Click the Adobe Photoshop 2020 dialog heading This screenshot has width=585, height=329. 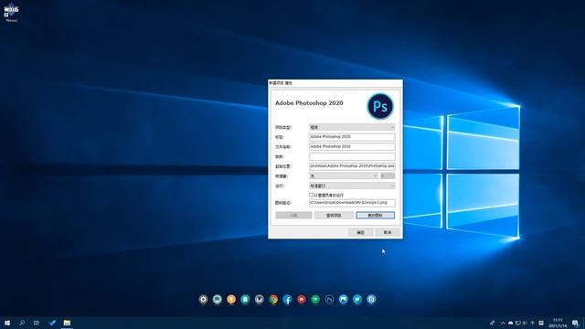pos(309,103)
